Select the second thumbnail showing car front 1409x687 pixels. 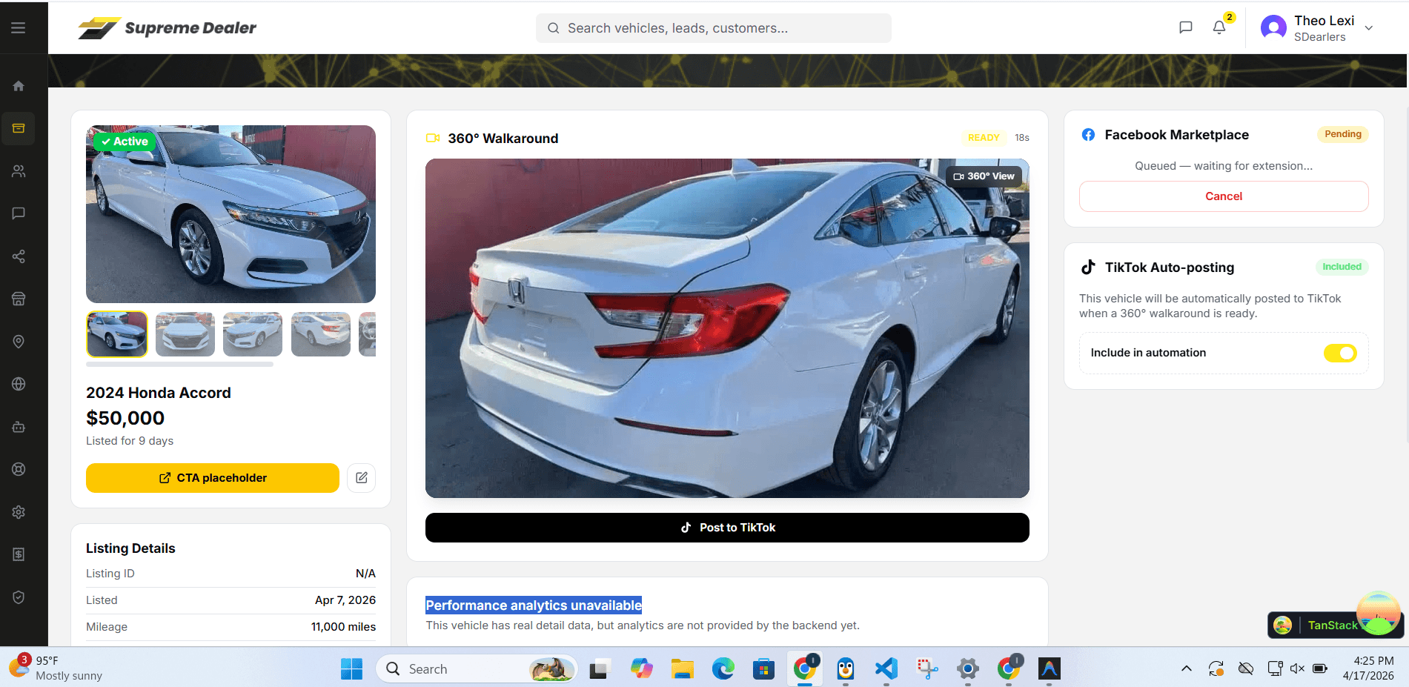(x=185, y=334)
